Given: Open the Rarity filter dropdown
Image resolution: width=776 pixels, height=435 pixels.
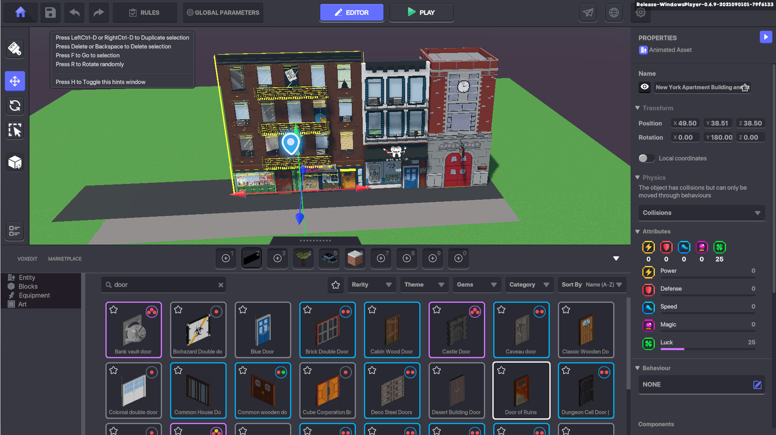Looking at the screenshot, I should 371,285.
